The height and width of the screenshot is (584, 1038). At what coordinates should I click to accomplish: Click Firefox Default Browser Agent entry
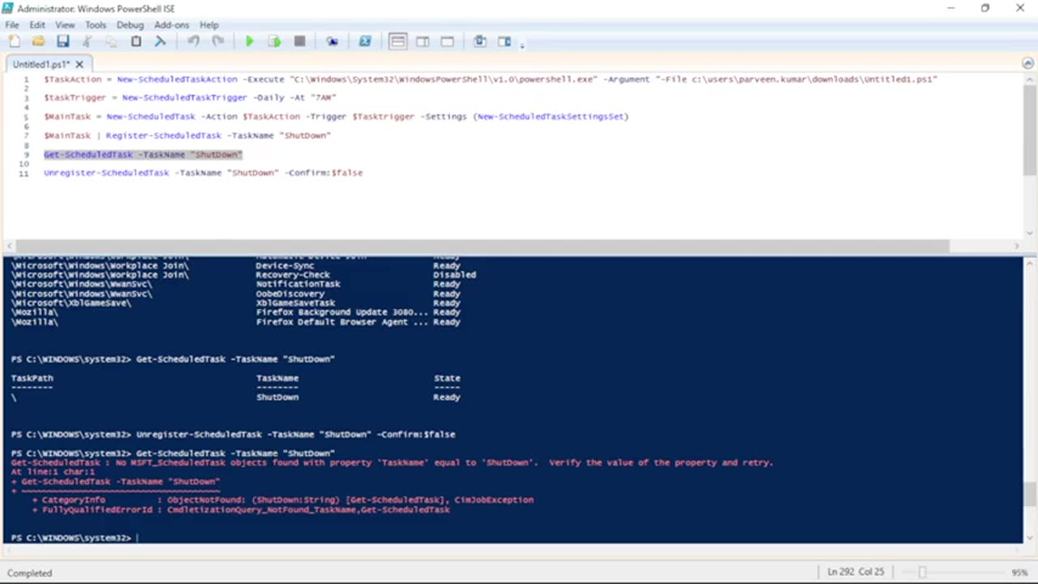(341, 322)
